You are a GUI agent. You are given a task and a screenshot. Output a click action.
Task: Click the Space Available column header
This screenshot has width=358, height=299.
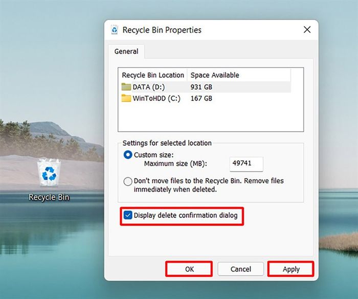click(239, 75)
